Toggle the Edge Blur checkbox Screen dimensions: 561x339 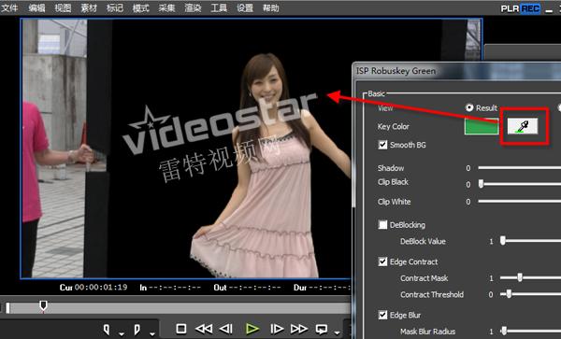point(382,315)
